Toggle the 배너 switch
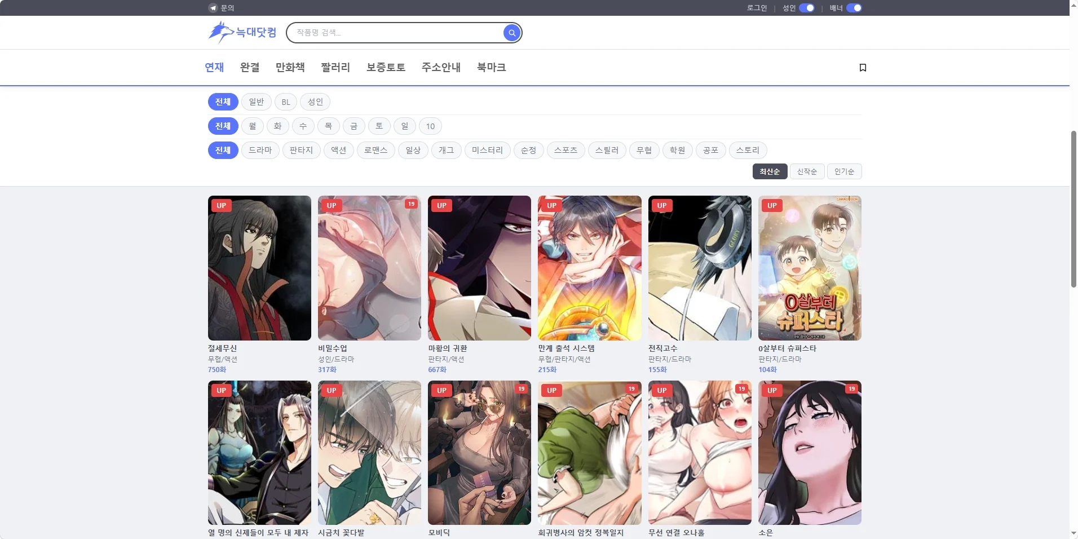This screenshot has width=1078, height=539. (x=854, y=8)
